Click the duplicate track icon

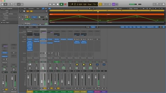(24, 11)
